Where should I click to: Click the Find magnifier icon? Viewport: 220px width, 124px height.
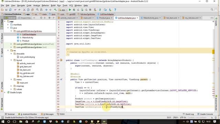tap(37, 10)
